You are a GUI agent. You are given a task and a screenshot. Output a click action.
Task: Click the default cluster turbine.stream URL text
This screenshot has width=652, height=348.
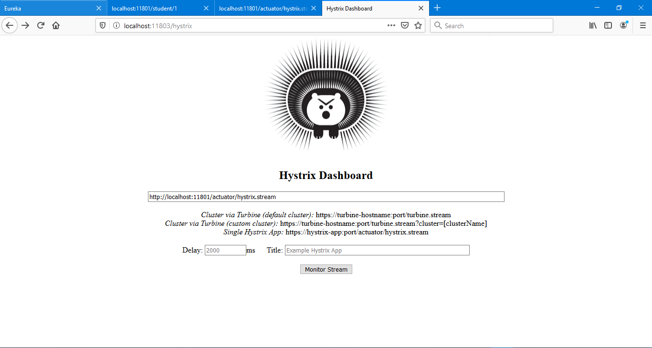point(383,215)
